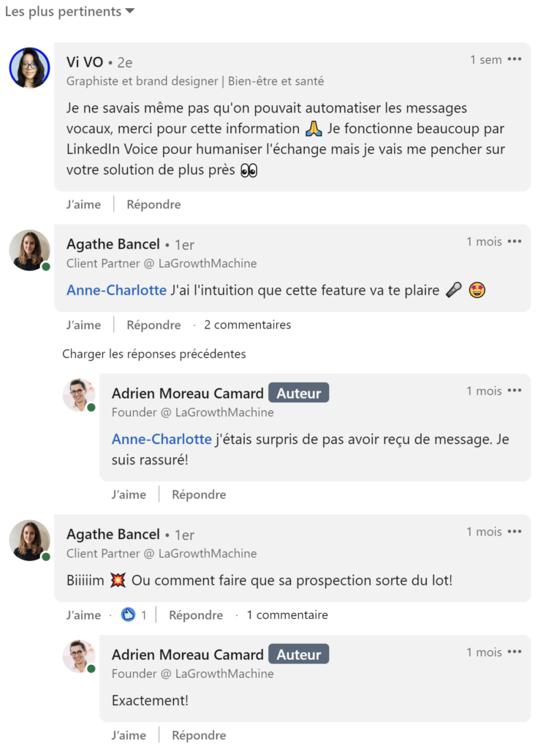Open options menu on Vi VO's comment
Image resolution: width=538 pixels, height=749 pixels.
[x=515, y=59]
